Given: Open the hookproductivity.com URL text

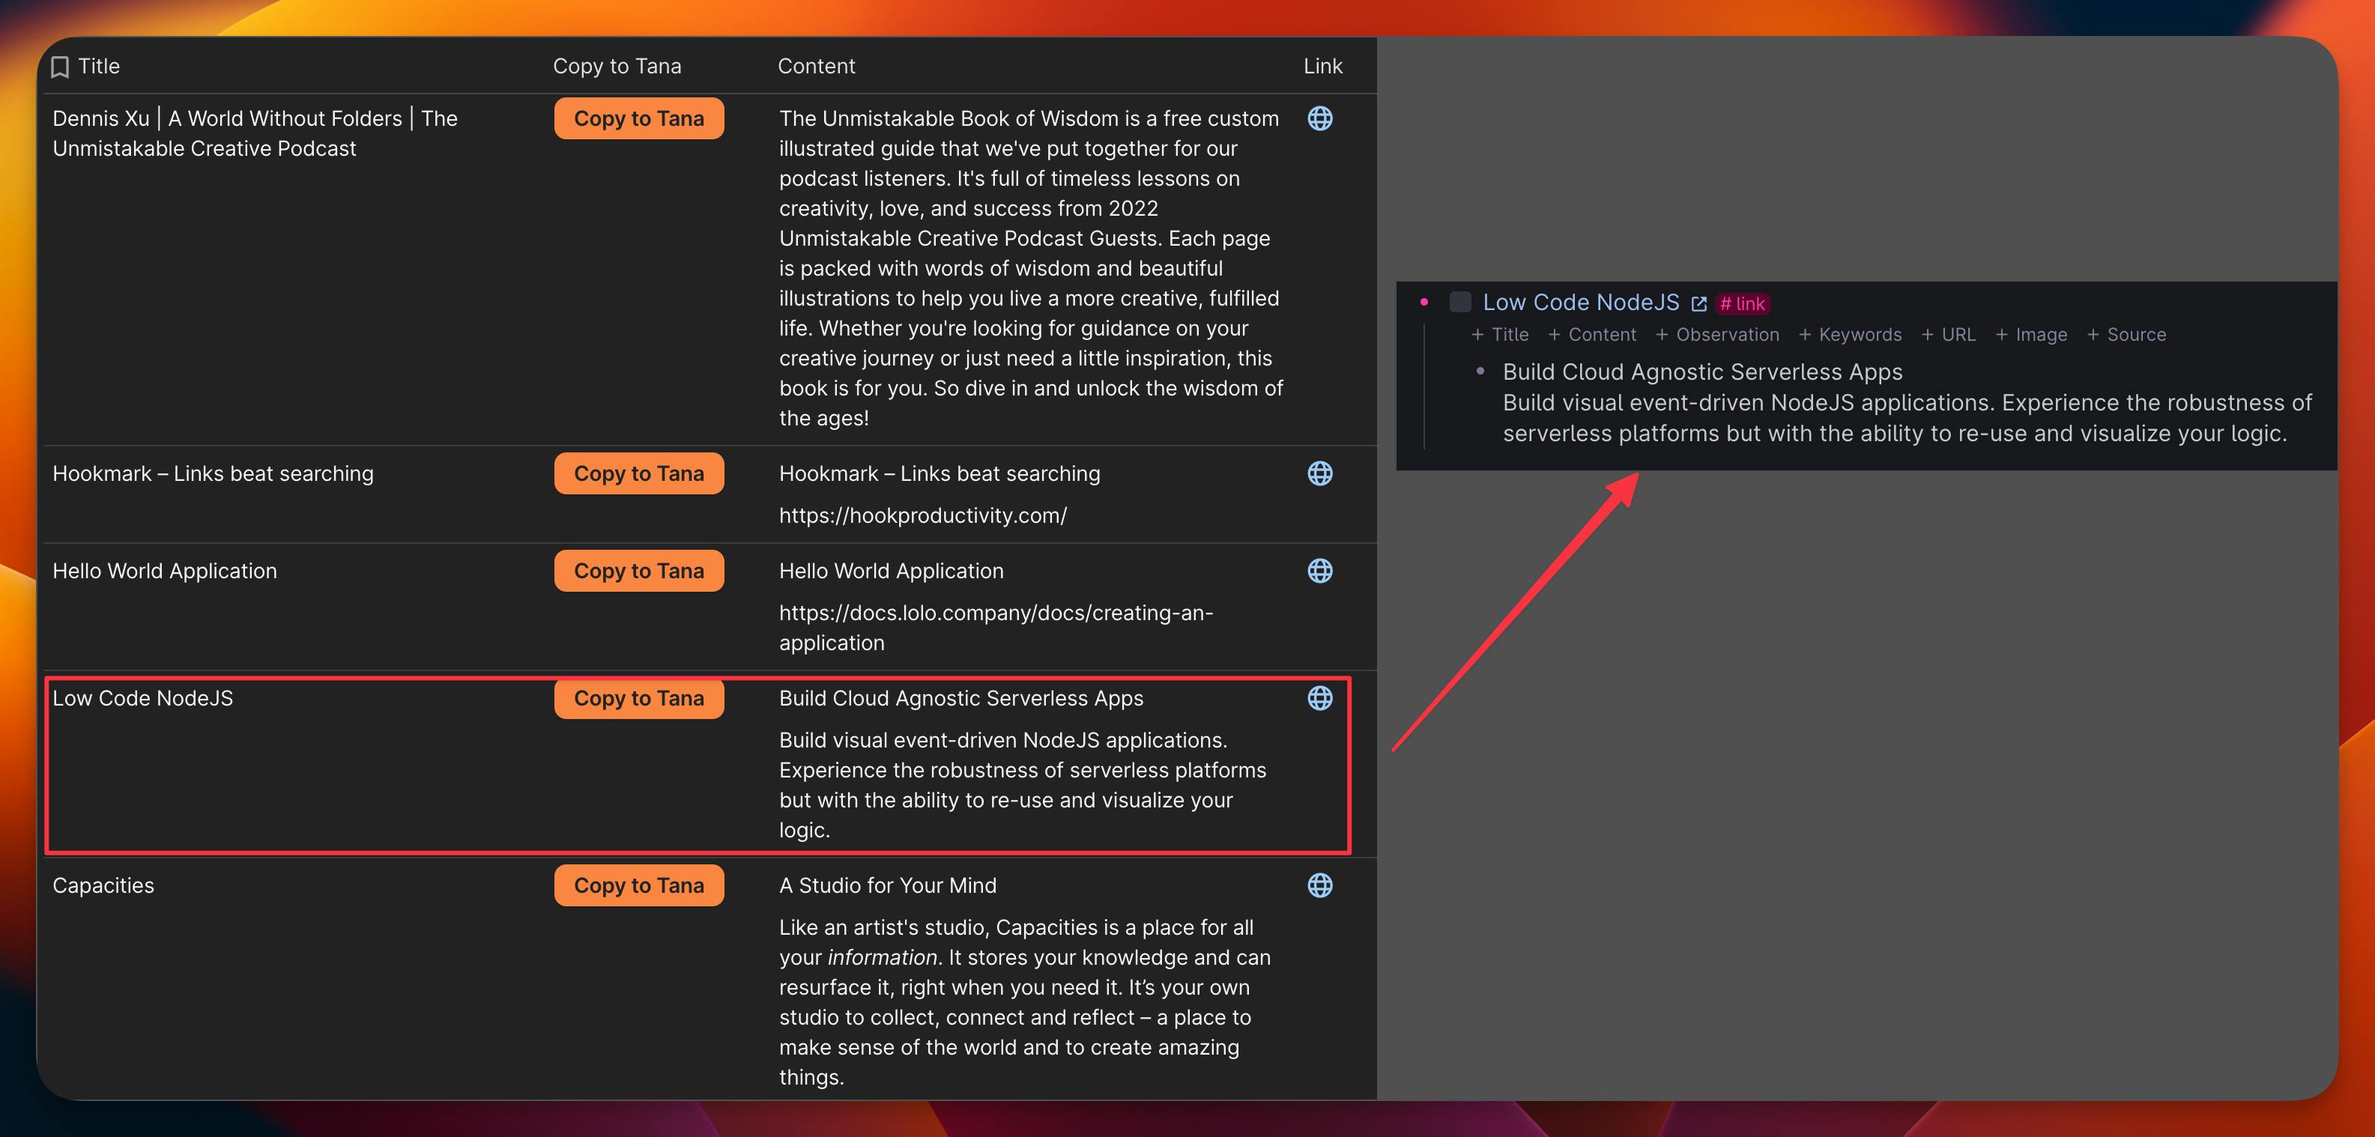Looking at the screenshot, I should [922, 516].
